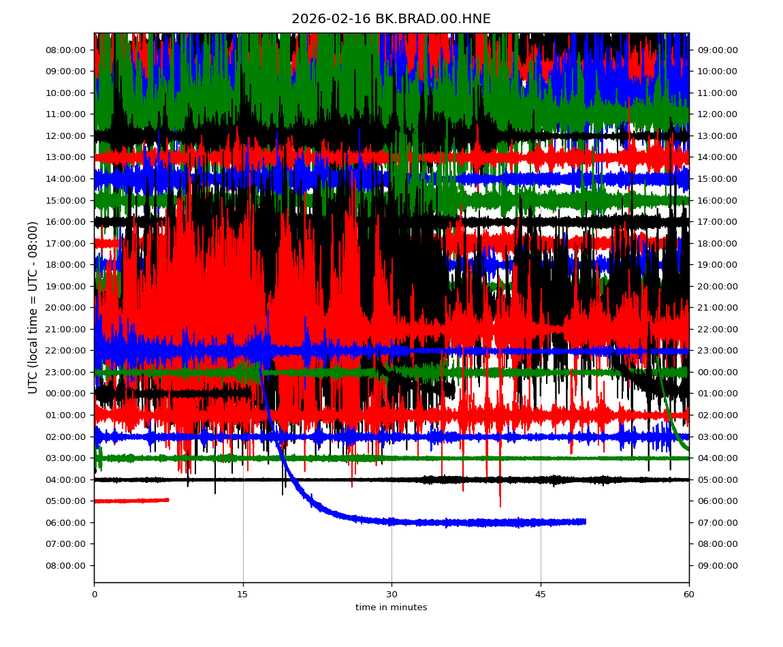
Task: Select the 15 minute x-axis tick label
Action: tap(242, 595)
